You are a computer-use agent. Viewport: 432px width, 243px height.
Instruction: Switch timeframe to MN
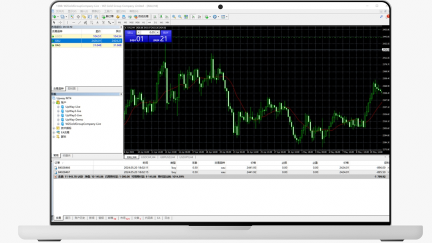click(167, 22)
